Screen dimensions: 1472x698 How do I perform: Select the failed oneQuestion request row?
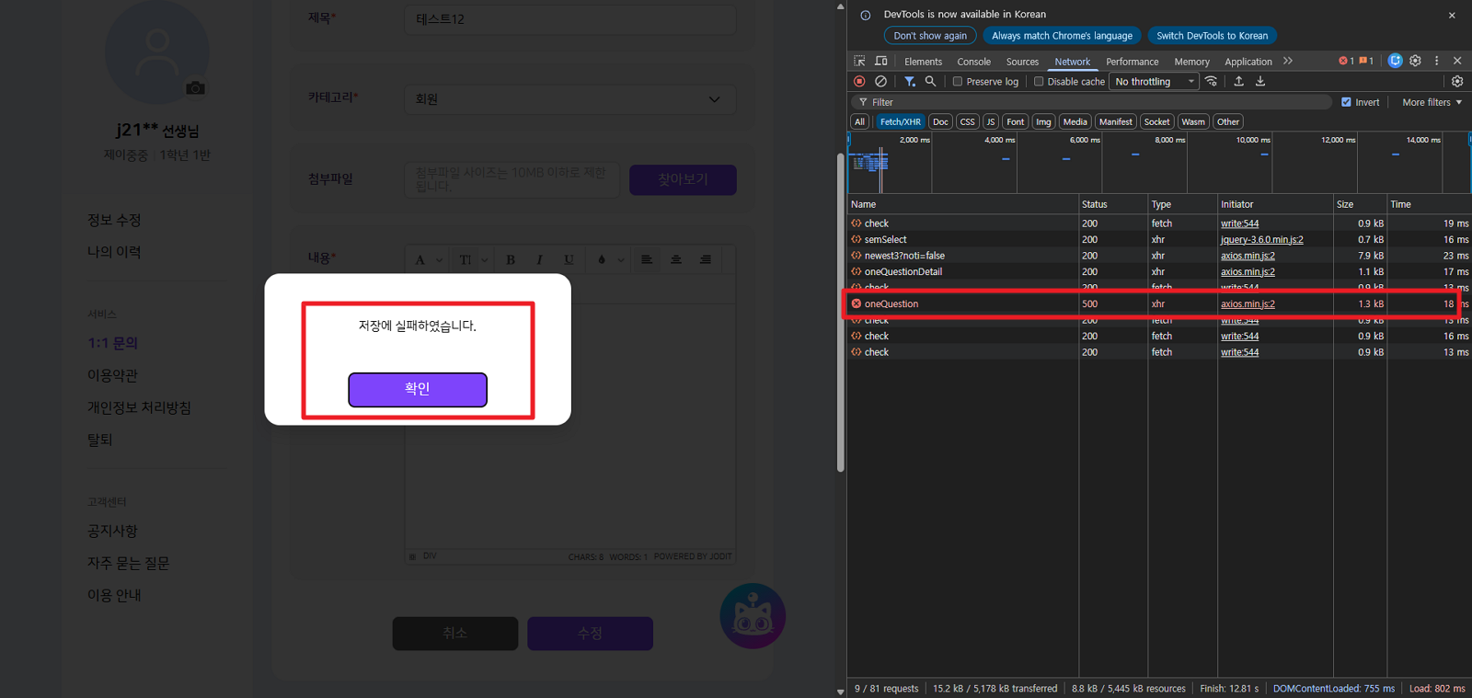891,303
